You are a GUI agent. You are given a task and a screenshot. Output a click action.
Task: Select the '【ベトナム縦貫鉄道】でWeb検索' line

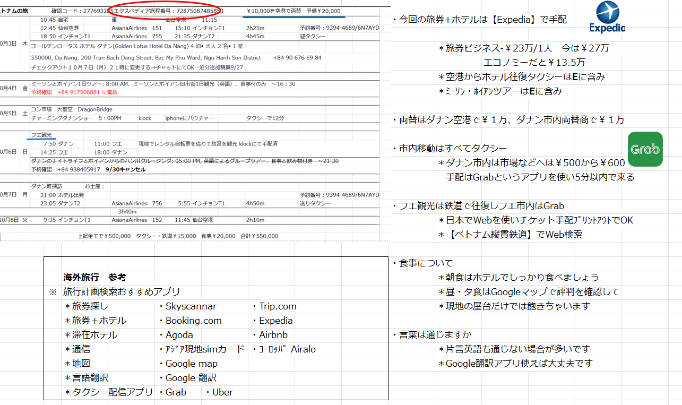pos(510,235)
